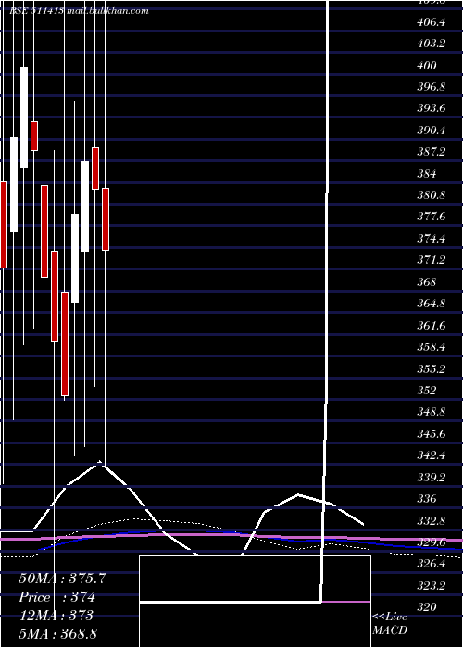Select the 368 price axis value
The width and height of the screenshot is (463, 648).
pos(427,281)
